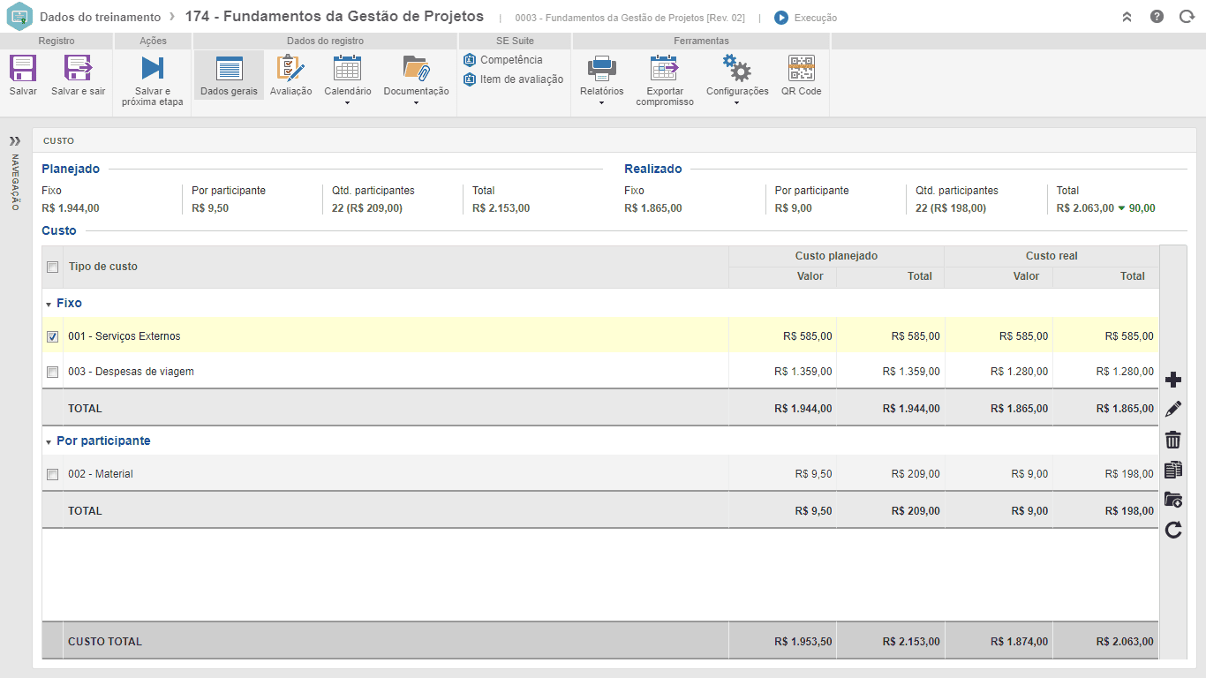1206x678 pixels.
Task: Check the 003 - Despesas de viagem checkbox
Action: point(53,373)
